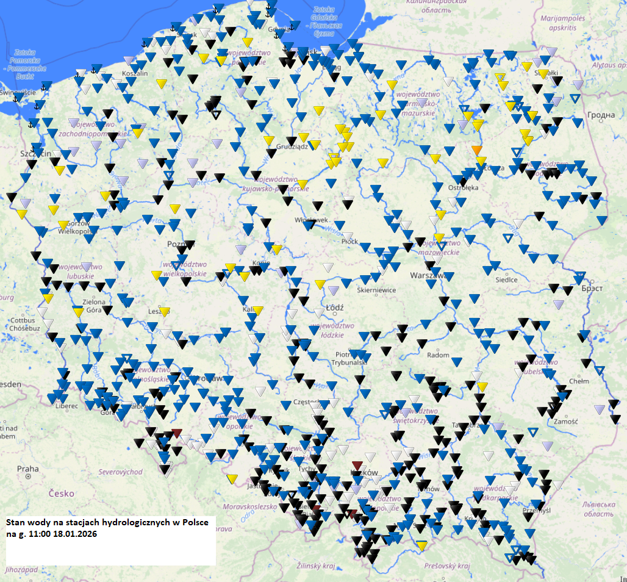This screenshot has width=627, height=582.
Task: Select the orange alarm-level station marker near Łomża
Action: pyautogui.click(x=477, y=150)
